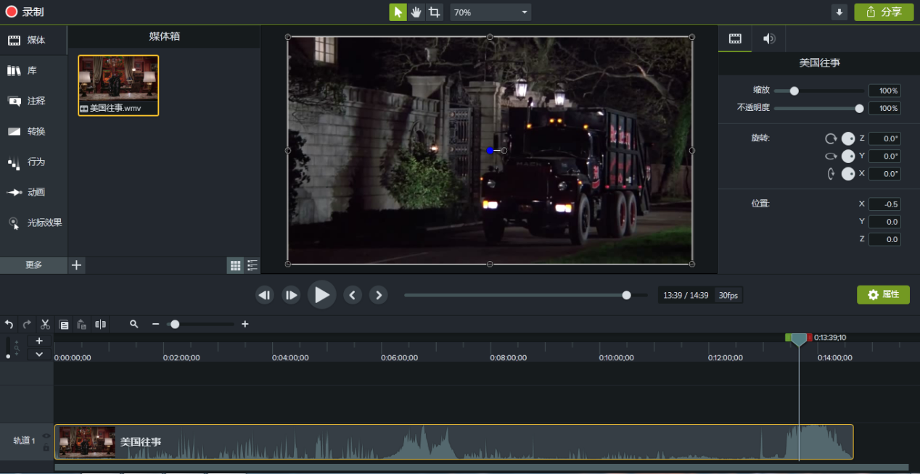The image size is (920, 474).
Task: Click the 13:39 / 14:39 time display
Action: [686, 295]
